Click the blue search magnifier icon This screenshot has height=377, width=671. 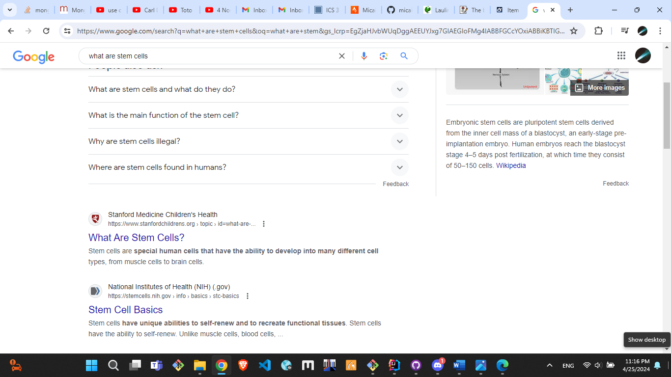click(x=404, y=56)
